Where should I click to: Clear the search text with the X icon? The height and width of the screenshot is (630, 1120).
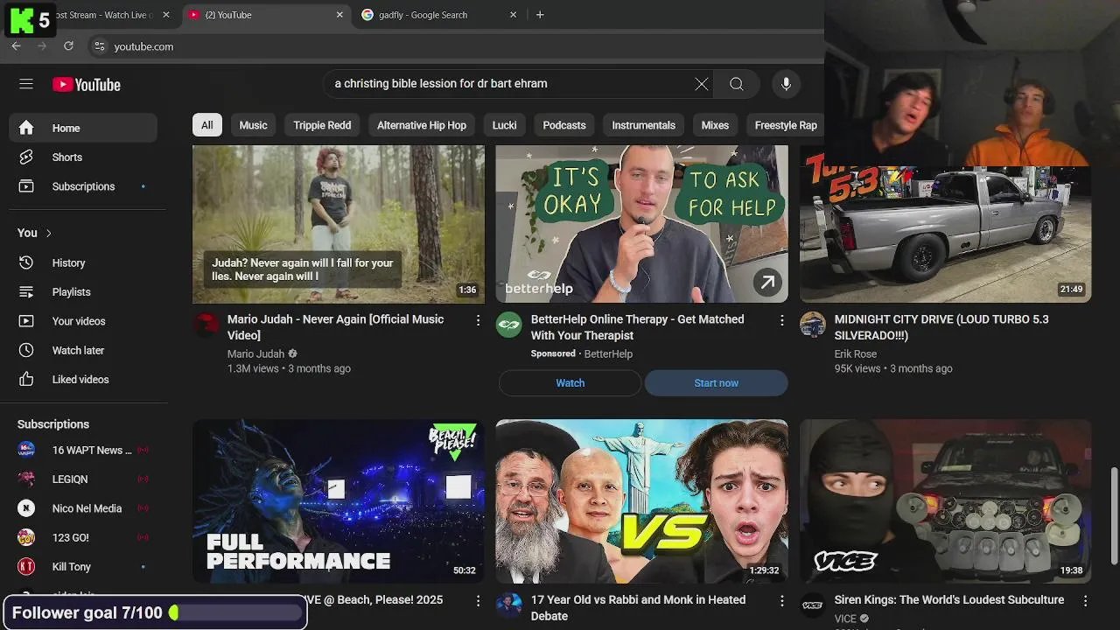[x=702, y=84]
